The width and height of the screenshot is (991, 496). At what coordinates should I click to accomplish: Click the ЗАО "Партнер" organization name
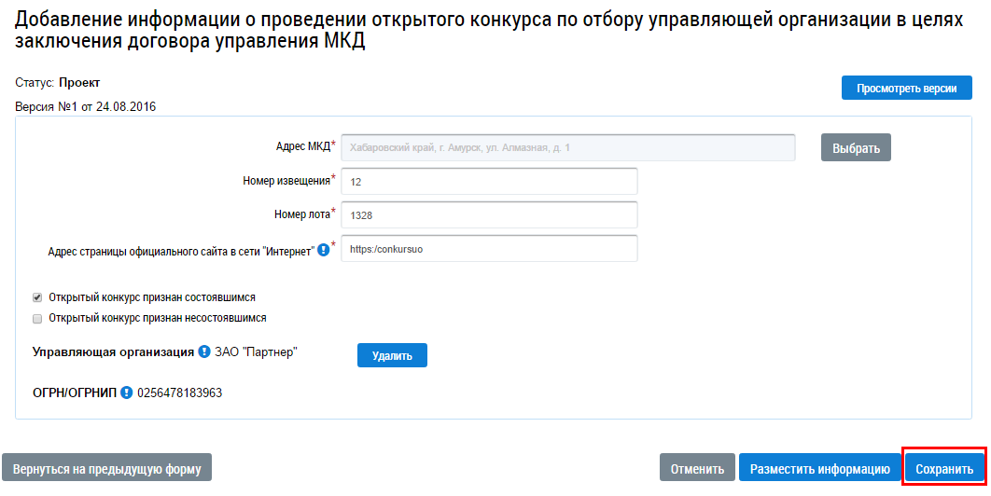click(256, 352)
